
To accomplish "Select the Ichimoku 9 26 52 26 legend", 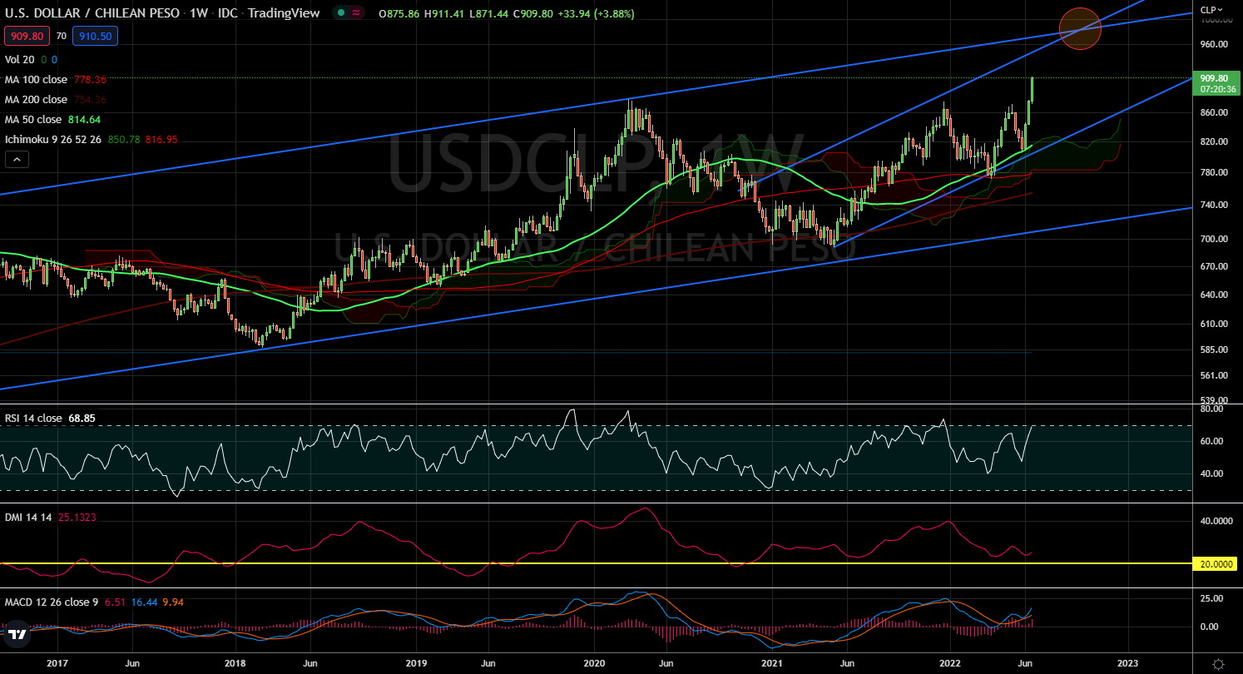I will (53, 139).
